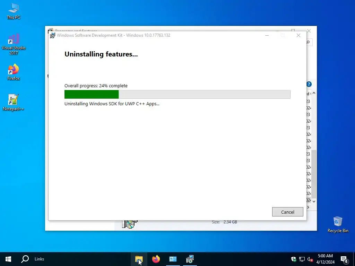The image size is (355, 266).
Task: Click selected program's icon in details pane
Action: [x=130, y=224]
